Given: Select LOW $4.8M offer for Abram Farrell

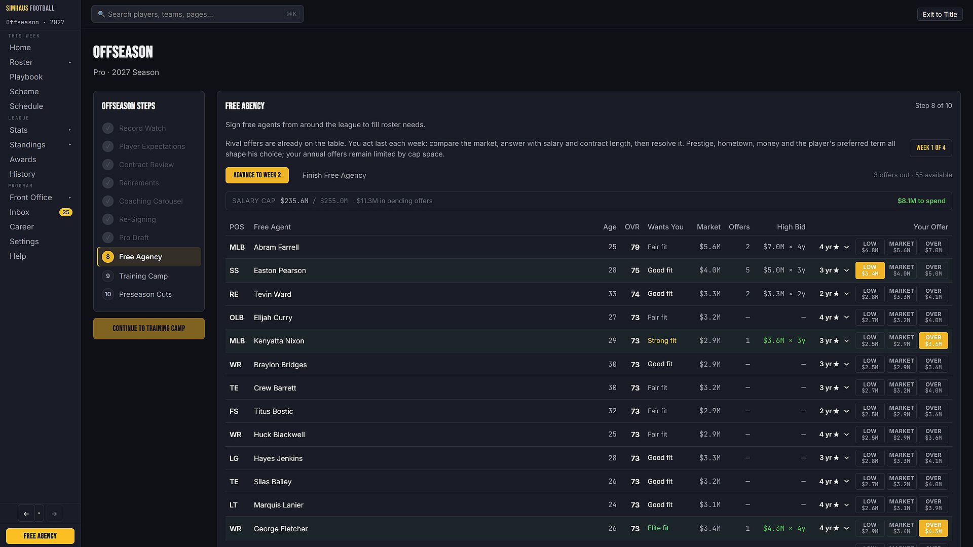Looking at the screenshot, I should click(x=870, y=247).
